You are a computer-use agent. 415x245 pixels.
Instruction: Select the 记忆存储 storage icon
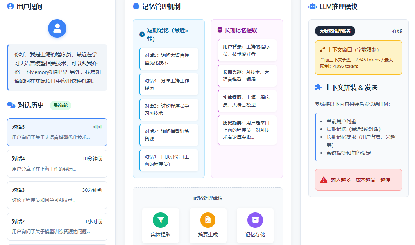pyautogui.click(x=255, y=220)
